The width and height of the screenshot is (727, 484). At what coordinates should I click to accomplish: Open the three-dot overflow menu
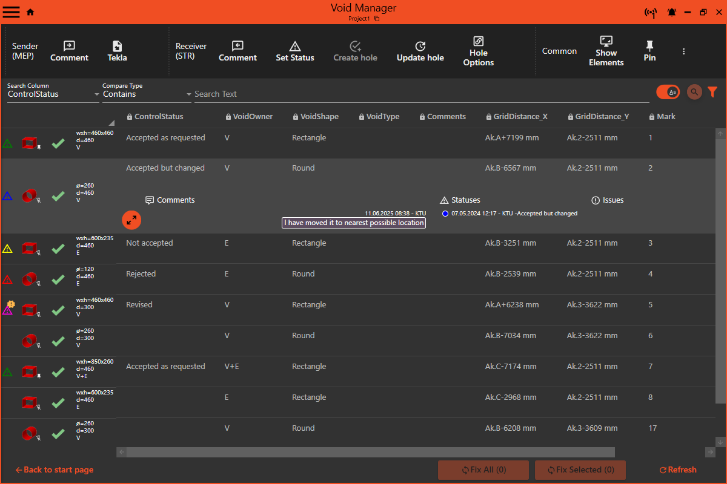(683, 51)
